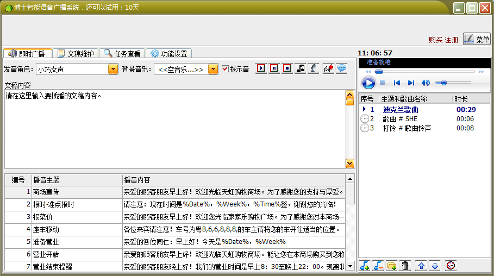Open the 背景音乐 dropdown arrow
Screen dimensions: 494x276
coord(213,69)
